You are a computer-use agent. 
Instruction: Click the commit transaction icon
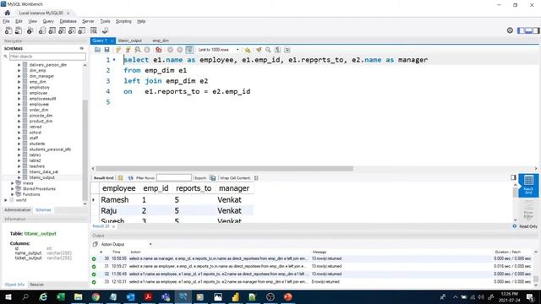point(170,50)
